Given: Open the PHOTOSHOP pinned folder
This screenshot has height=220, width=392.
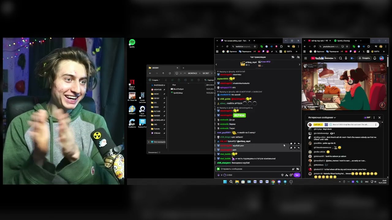Looking at the screenshot, I should (158, 85).
